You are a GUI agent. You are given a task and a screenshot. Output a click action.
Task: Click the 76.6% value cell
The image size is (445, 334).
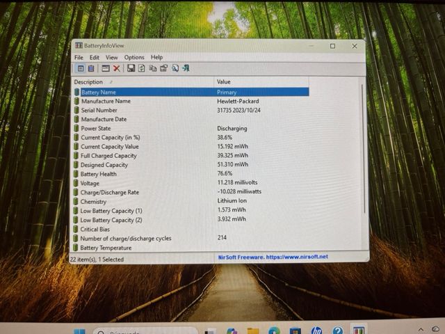(225, 173)
